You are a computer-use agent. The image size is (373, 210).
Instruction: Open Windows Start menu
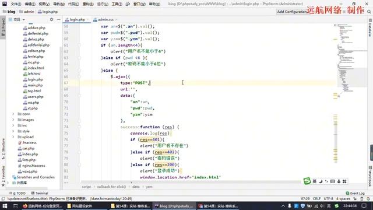(5, 206)
